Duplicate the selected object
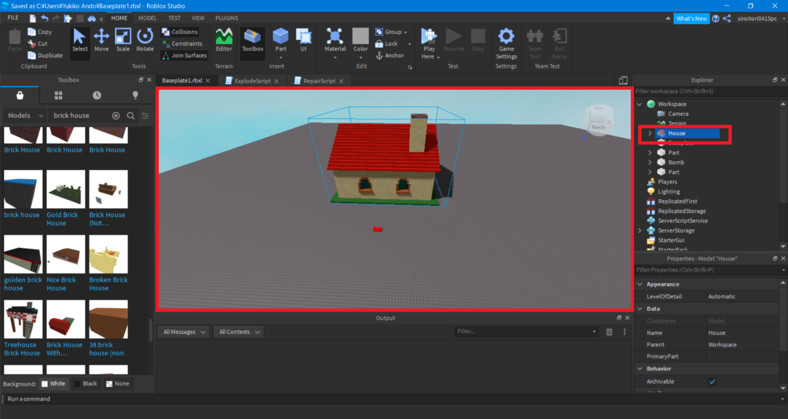Viewport: 788px width, 419px height. [45, 55]
